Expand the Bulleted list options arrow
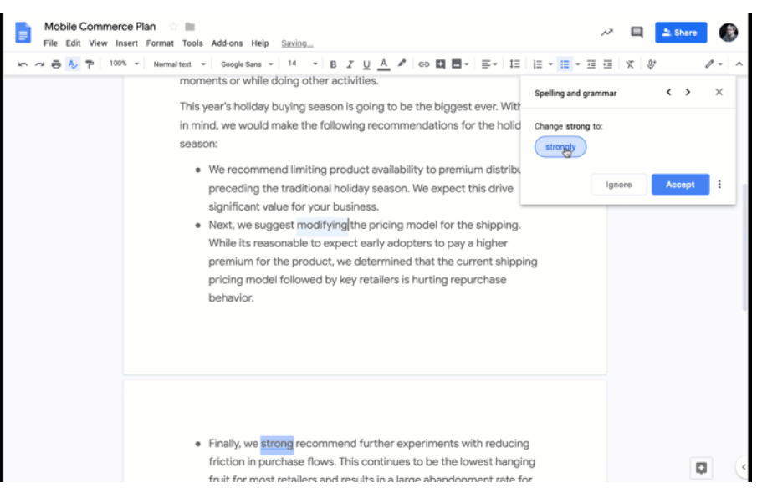The width and height of the screenshot is (757, 498). tap(578, 64)
